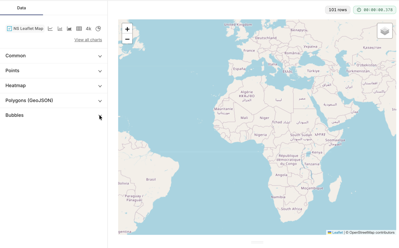The height and width of the screenshot is (248, 399).
Task: Click the South Africa map label
Action: point(291,209)
